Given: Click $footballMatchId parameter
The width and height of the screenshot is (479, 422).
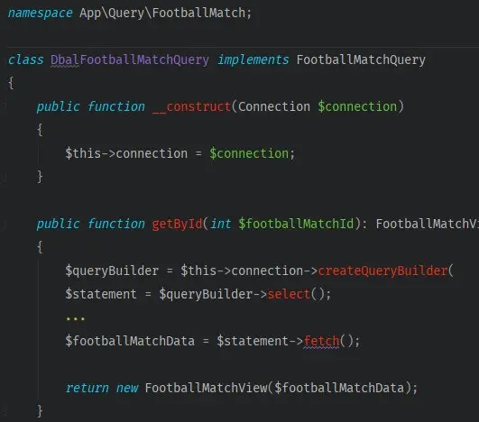Looking at the screenshot, I should [296, 224].
